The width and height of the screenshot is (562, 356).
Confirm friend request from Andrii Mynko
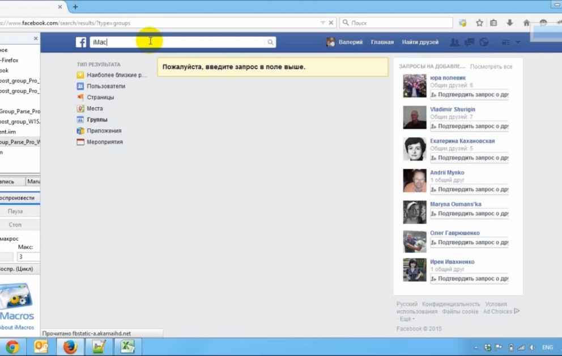click(469, 189)
